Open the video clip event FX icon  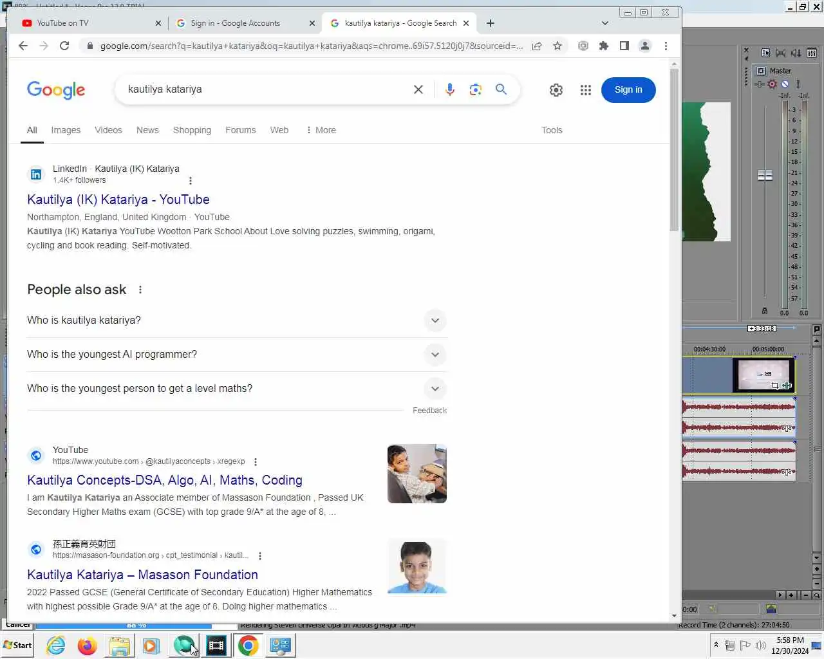[x=787, y=386]
